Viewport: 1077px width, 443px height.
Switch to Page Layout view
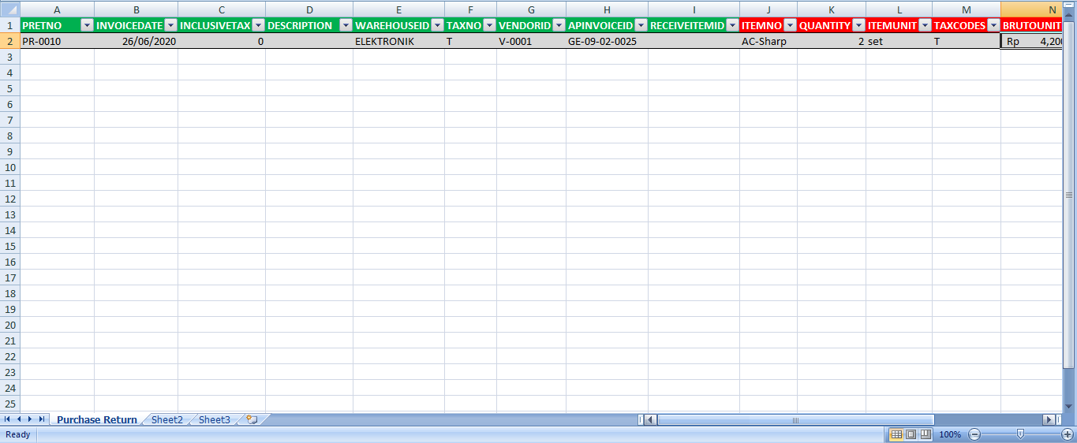(911, 434)
